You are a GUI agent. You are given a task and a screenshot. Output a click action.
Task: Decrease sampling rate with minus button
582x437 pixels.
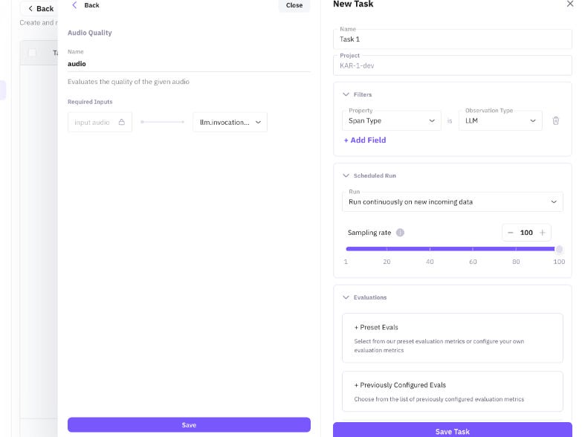(511, 233)
